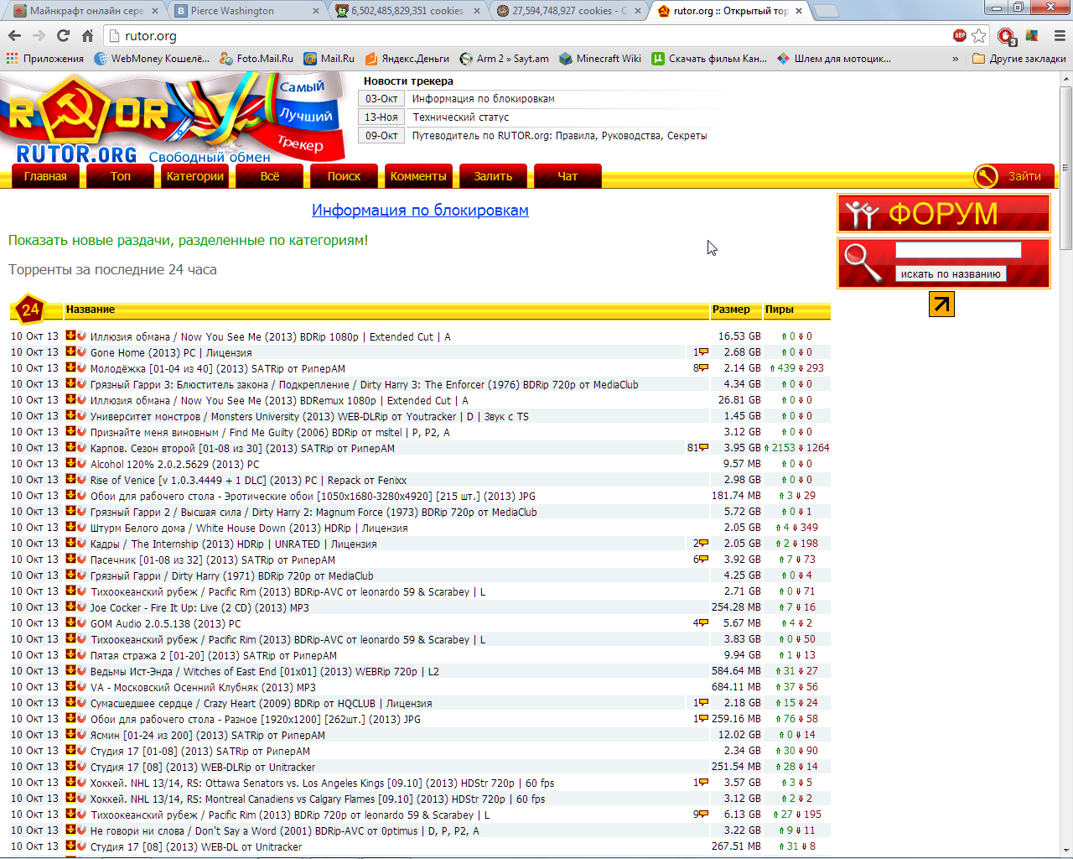Open the ФОРУМ banner
Viewport: 1073px width, 859px height.
coord(943,214)
